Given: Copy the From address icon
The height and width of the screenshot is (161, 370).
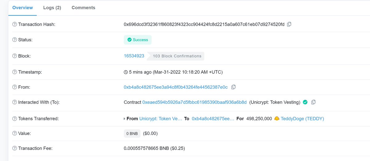Looking at the screenshot, I should (233, 87).
